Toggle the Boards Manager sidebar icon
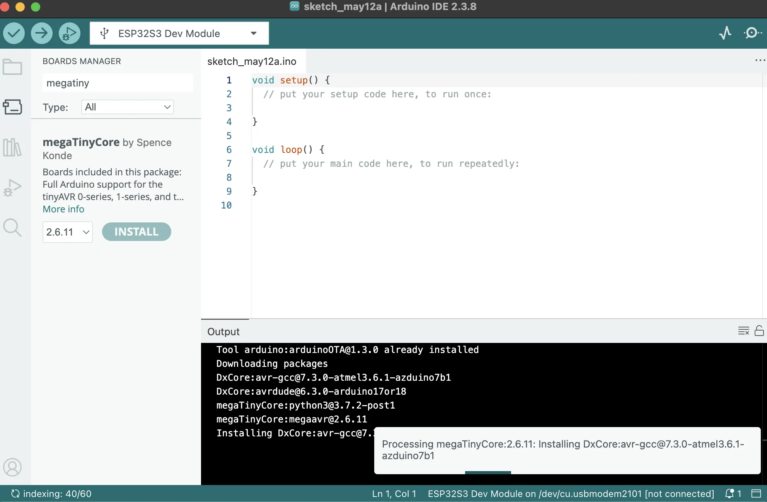767x502 pixels. (12, 107)
